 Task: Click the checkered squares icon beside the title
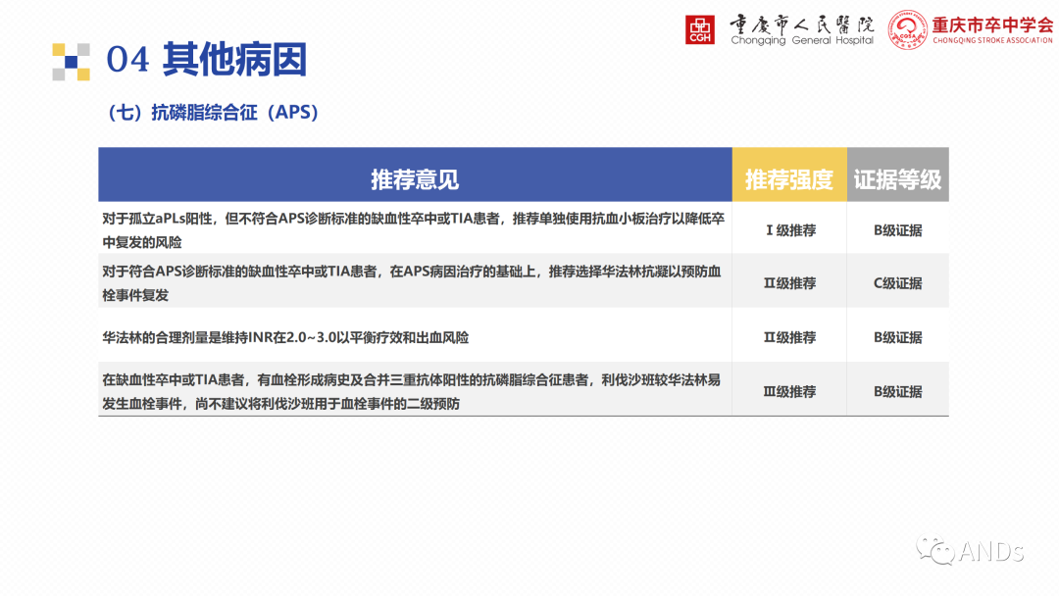[x=72, y=62]
